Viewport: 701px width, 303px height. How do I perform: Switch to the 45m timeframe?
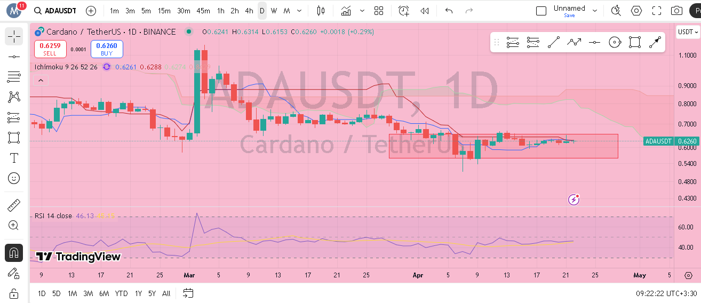(203, 11)
